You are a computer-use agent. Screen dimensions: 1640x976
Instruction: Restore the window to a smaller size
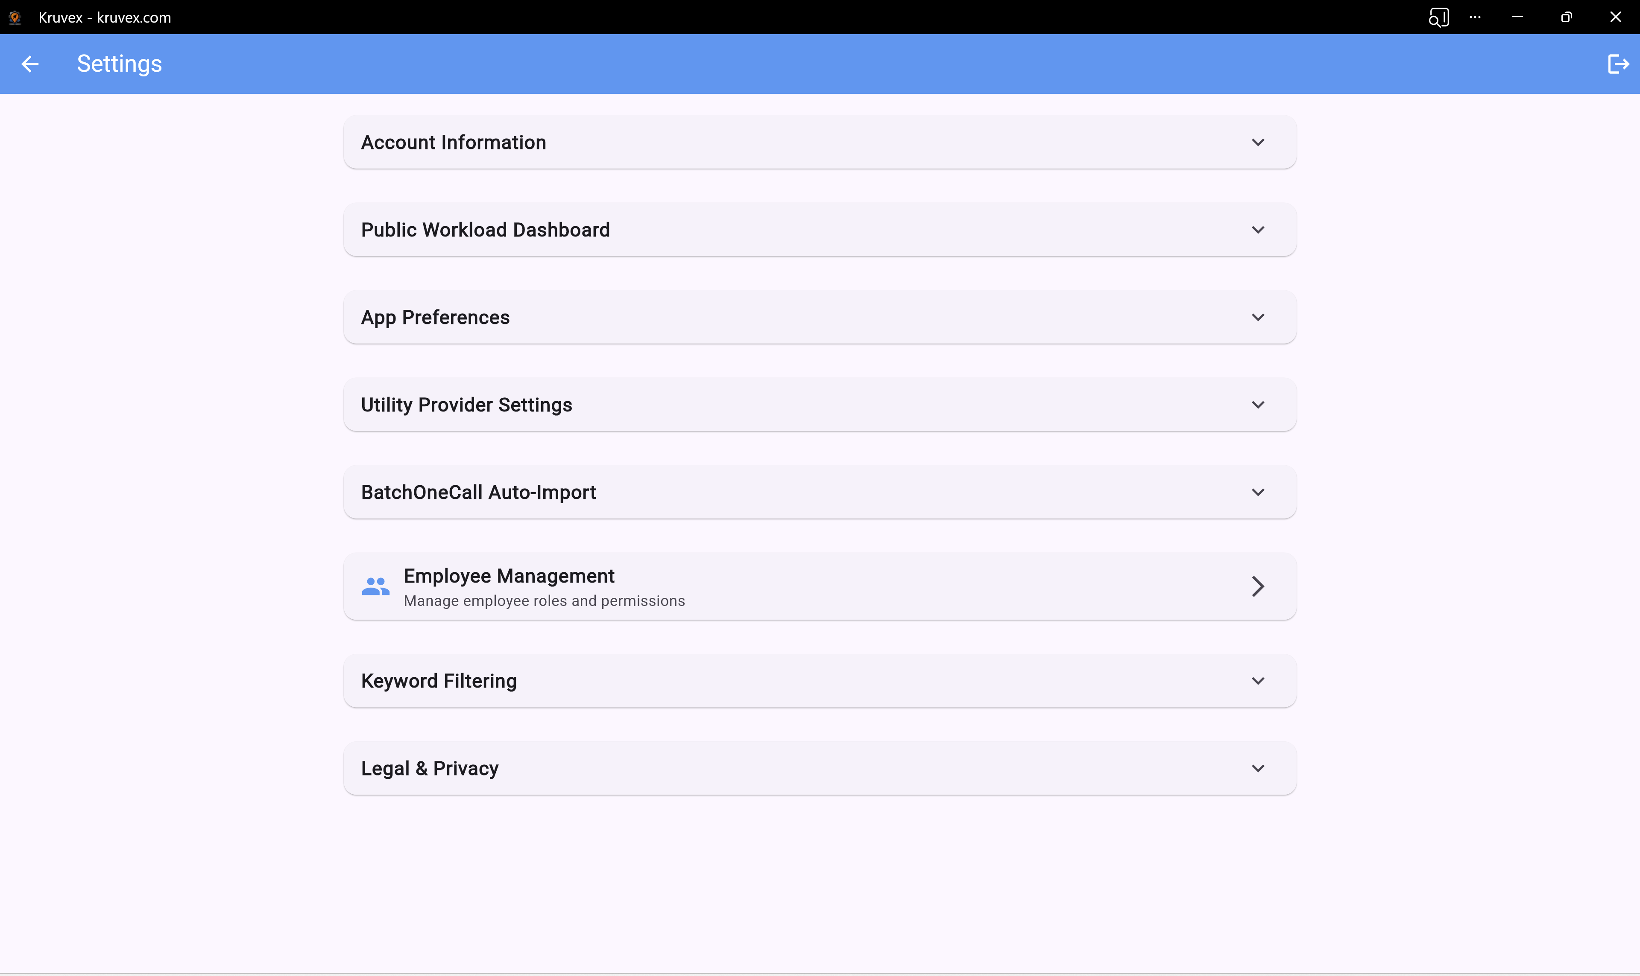[1567, 17]
